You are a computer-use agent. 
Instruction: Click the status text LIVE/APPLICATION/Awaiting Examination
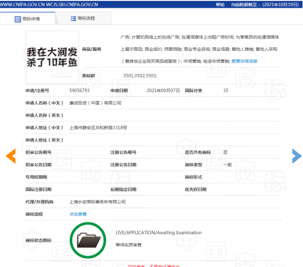(159, 233)
